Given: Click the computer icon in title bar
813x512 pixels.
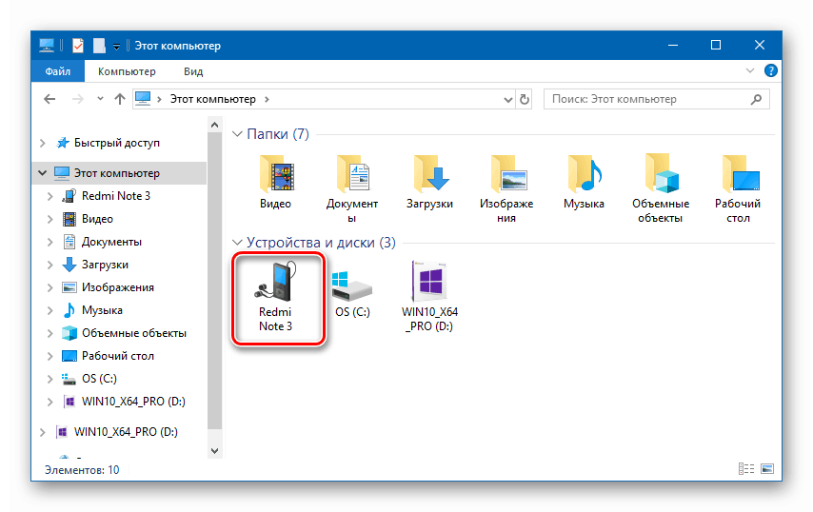Looking at the screenshot, I should click(47, 46).
